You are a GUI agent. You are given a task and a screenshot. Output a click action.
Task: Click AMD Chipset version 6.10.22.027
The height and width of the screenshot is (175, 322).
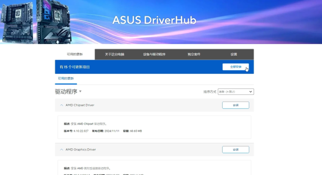pyautogui.click(x=81, y=131)
